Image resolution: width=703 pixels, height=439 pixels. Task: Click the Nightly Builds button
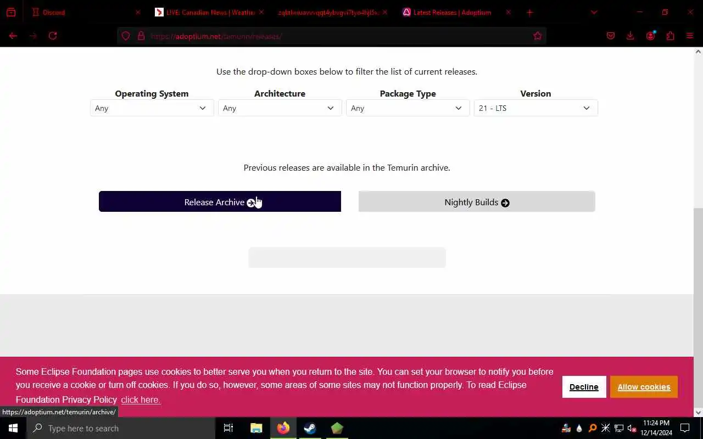click(x=477, y=201)
